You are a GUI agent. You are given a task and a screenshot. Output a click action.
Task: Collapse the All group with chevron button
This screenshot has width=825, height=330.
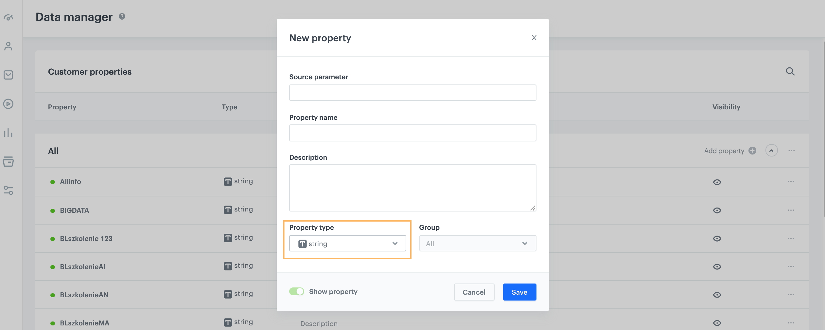pyautogui.click(x=771, y=151)
